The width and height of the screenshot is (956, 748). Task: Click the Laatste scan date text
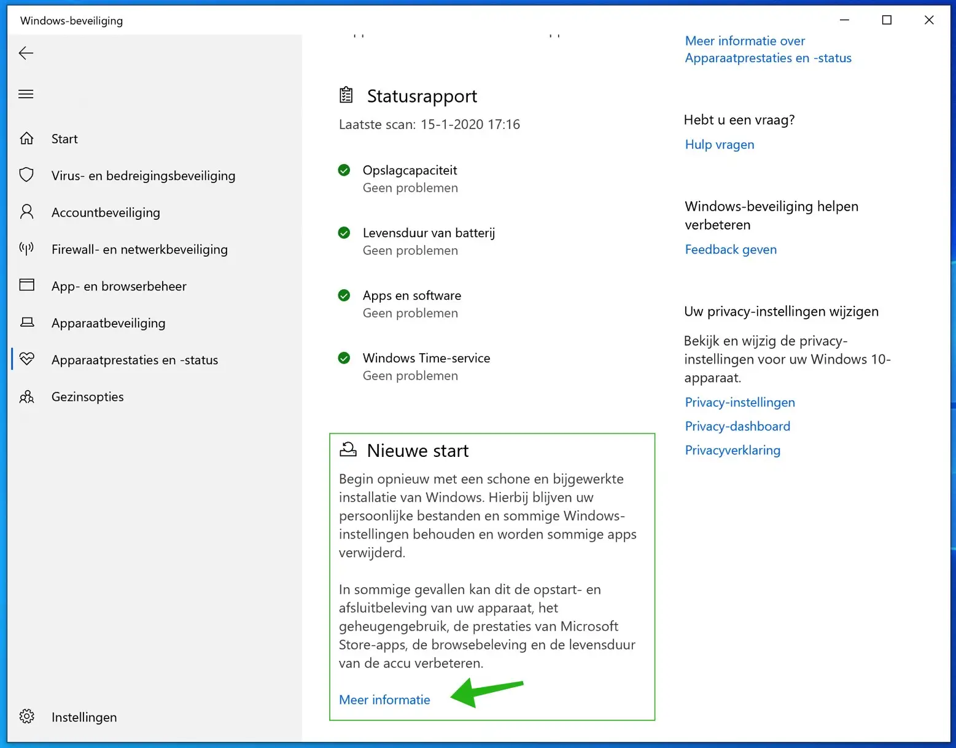coord(429,125)
